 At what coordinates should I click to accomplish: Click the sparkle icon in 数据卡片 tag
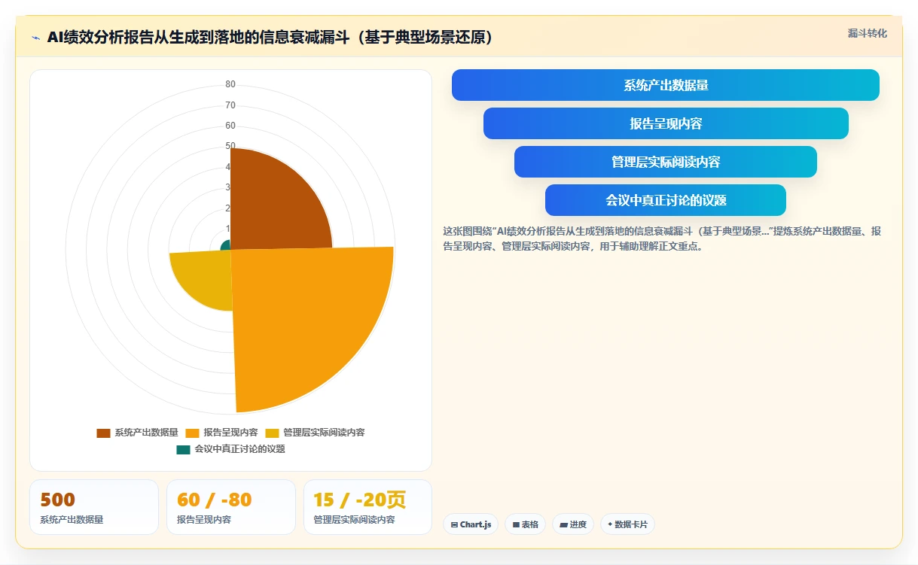610,524
